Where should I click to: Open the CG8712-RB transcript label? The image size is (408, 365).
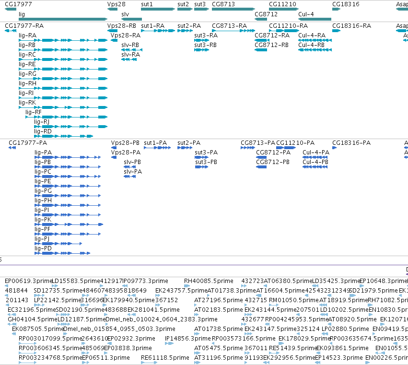272,45
